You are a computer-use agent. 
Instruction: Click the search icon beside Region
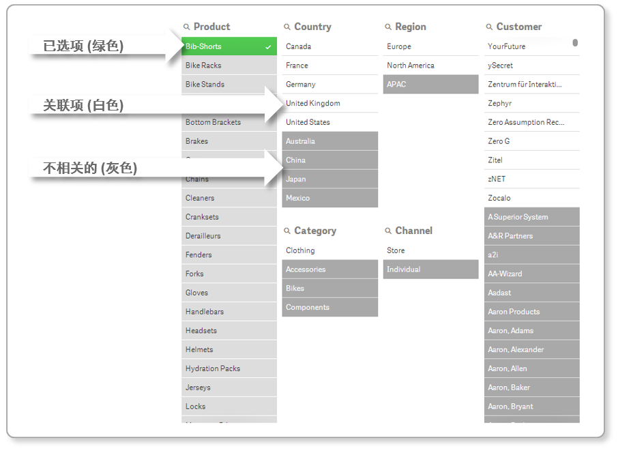pyautogui.click(x=388, y=27)
